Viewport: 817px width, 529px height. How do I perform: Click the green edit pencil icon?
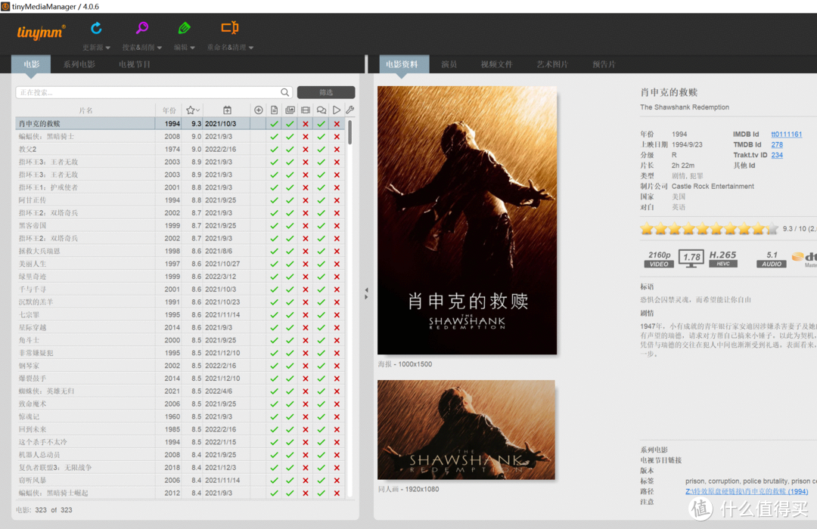(185, 29)
